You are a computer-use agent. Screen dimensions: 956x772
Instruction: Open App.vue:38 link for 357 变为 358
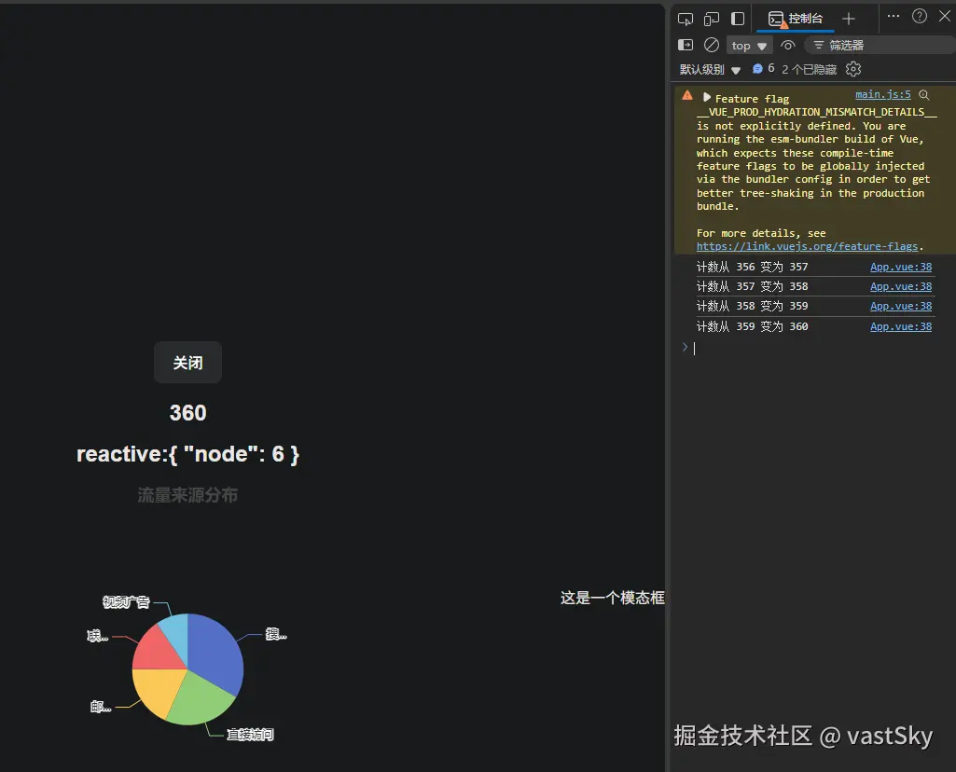click(901, 286)
